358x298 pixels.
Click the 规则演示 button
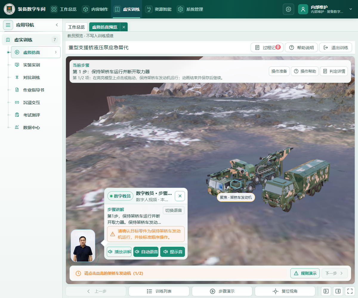pyautogui.click(x=305, y=273)
